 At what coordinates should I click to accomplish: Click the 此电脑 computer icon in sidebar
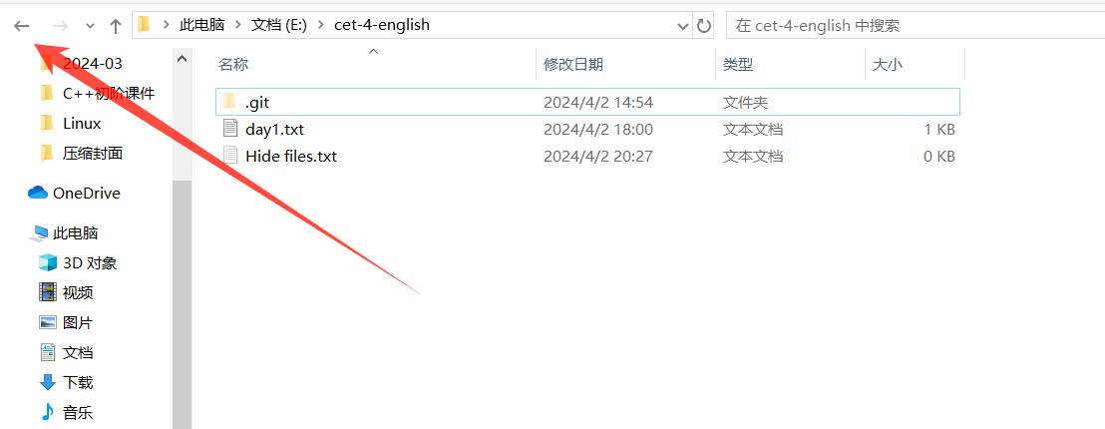pos(40,233)
